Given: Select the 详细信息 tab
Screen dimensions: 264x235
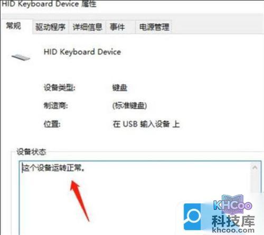Looking at the screenshot, I should [88, 27].
